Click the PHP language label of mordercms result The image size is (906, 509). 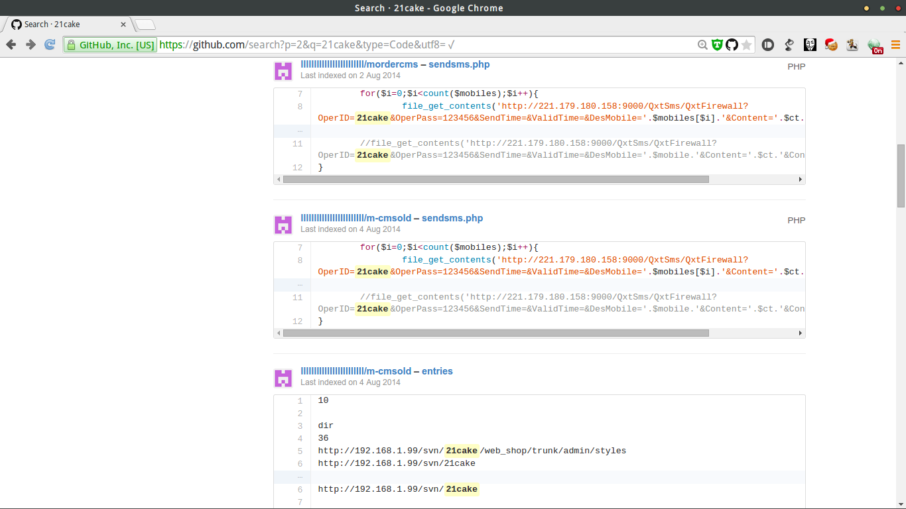[796, 67]
